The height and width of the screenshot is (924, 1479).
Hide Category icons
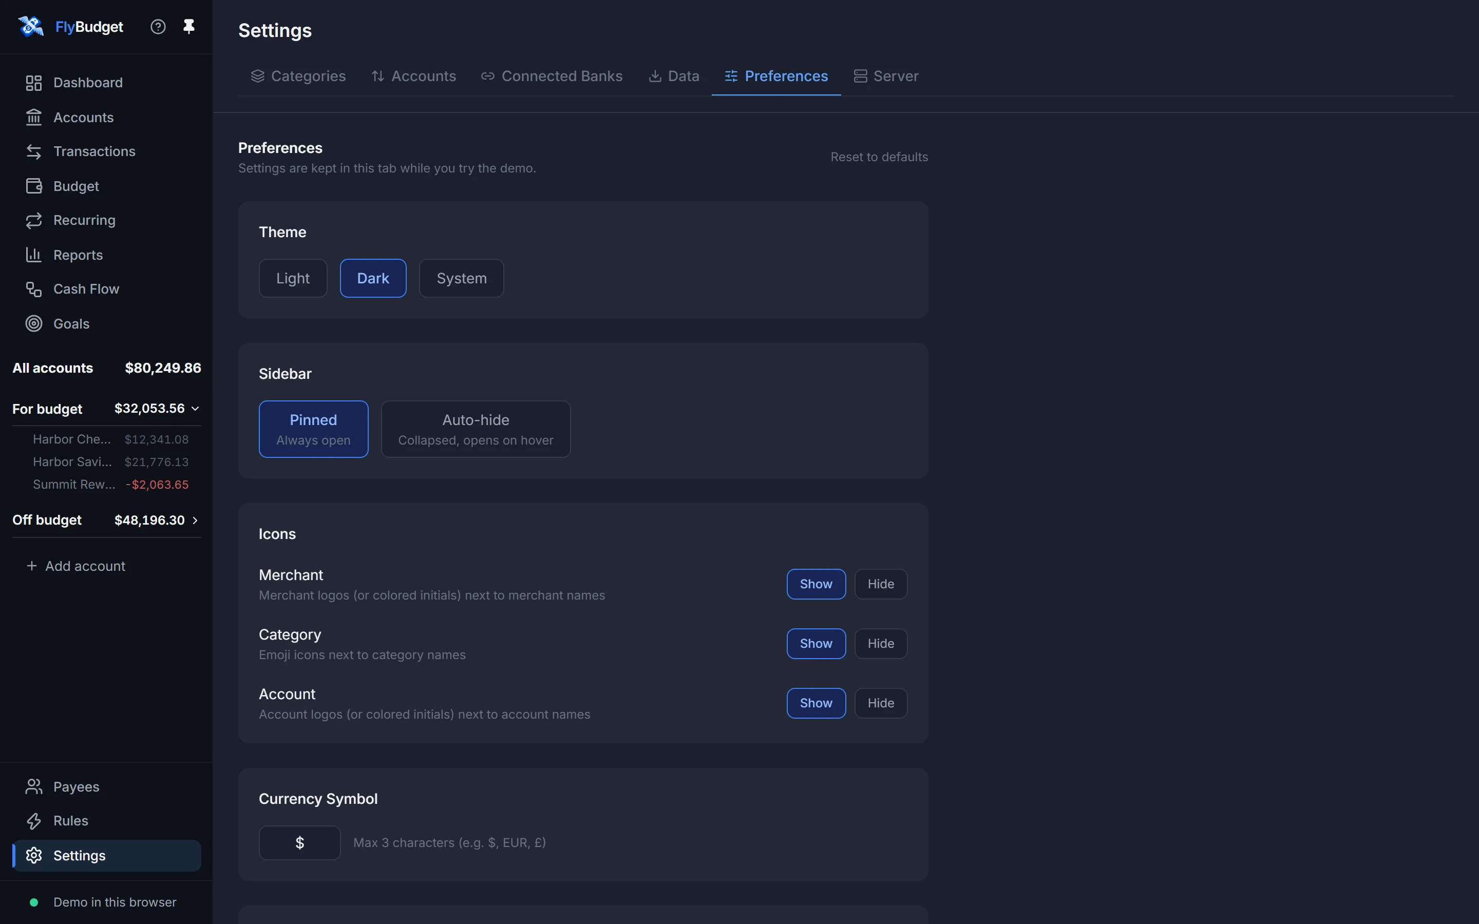[881, 644]
